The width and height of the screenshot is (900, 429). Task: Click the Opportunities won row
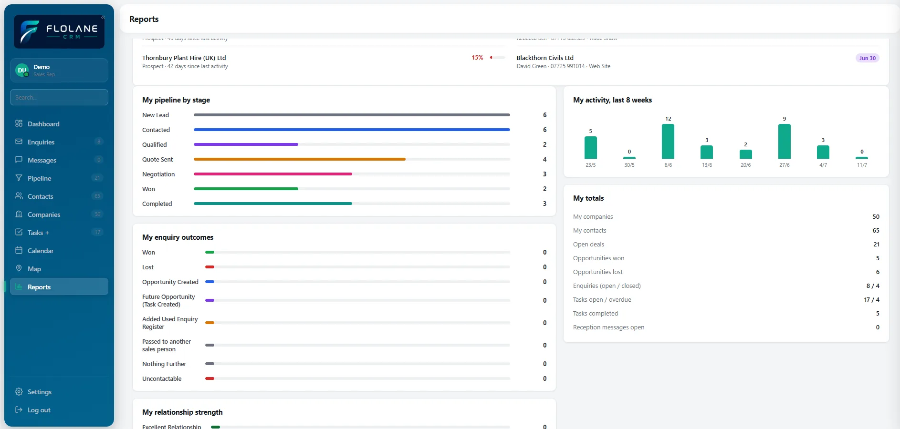click(x=726, y=258)
